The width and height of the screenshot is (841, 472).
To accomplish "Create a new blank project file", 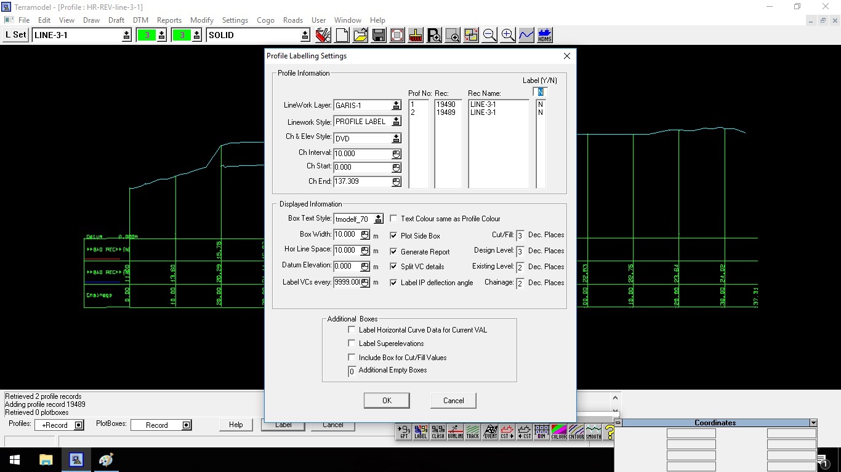I will click(x=342, y=35).
